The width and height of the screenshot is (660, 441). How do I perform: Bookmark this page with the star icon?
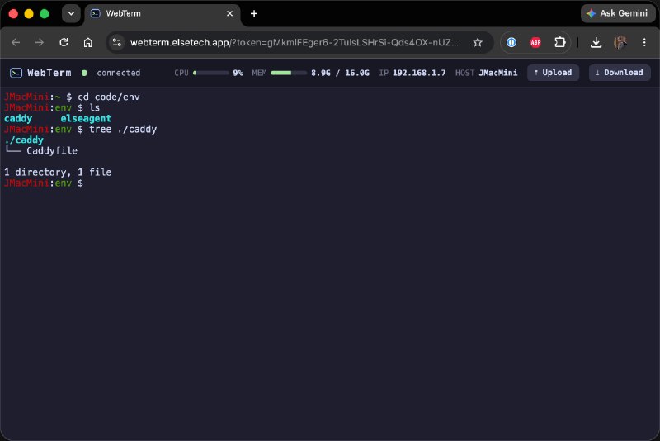coord(478,42)
